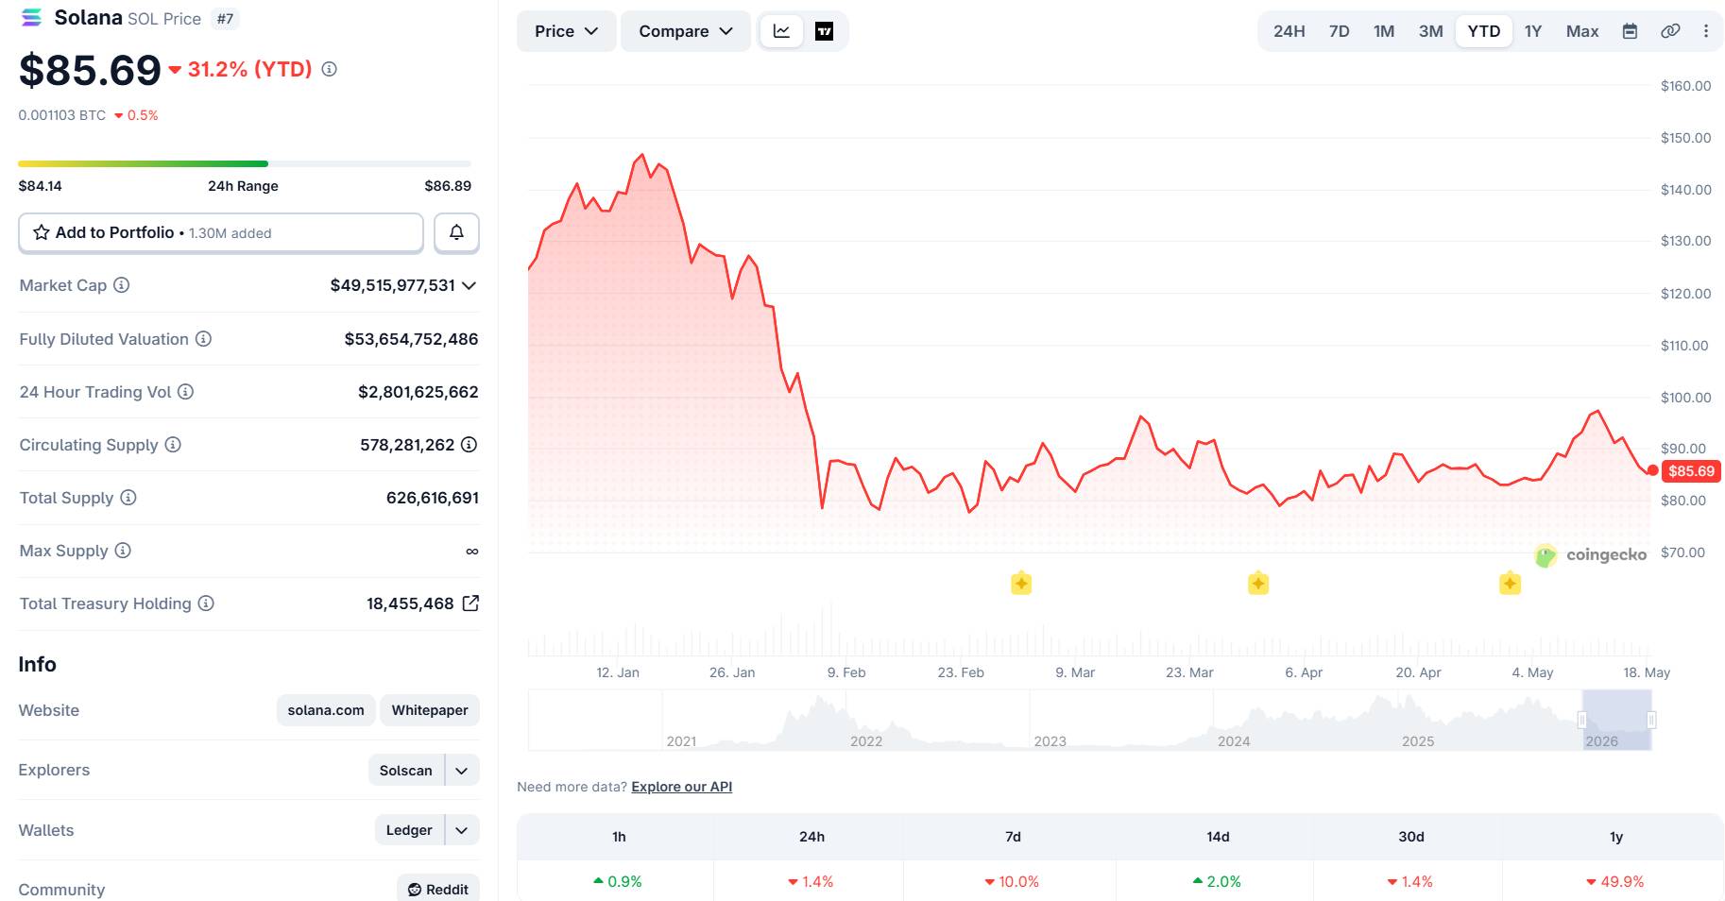Click the 626,616,691 total supply value
Image resolution: width=1725 pixels, height=901 pixels.
433,498
